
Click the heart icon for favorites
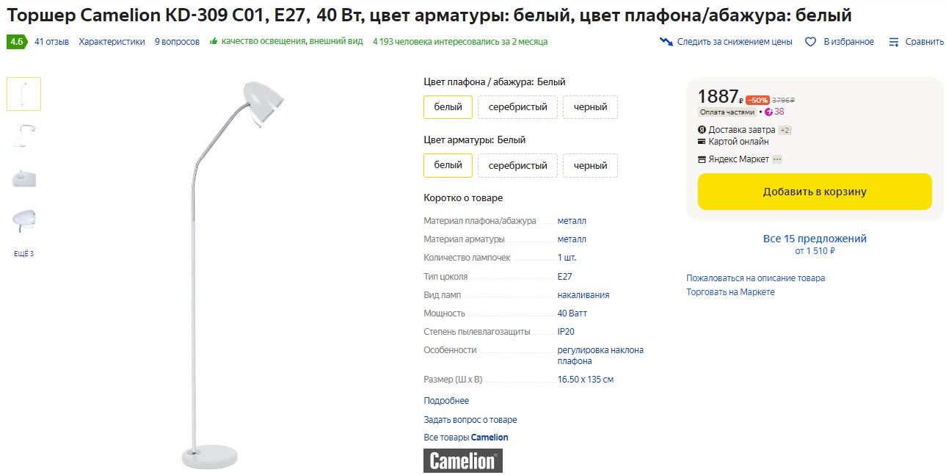click(810, 42)
